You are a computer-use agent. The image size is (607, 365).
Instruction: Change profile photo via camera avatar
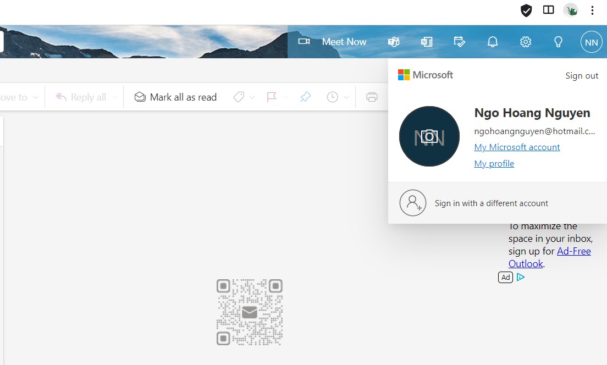coord(429,136)
